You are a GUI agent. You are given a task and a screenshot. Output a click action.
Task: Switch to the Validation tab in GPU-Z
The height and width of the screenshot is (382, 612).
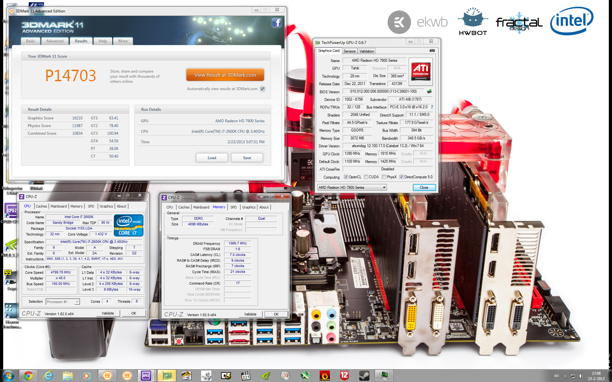coord(367,51)
